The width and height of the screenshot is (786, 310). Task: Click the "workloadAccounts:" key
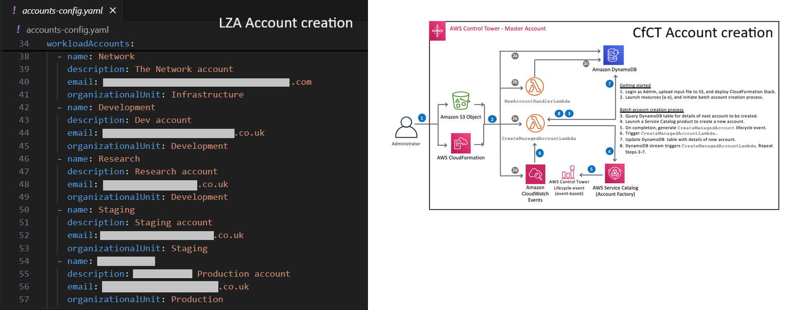coord(90,44)
